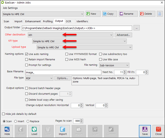Image resolution: width=165 pixels, height=138 pixels.
Task: Open the Profiling tab
Action: click(48, 21)
